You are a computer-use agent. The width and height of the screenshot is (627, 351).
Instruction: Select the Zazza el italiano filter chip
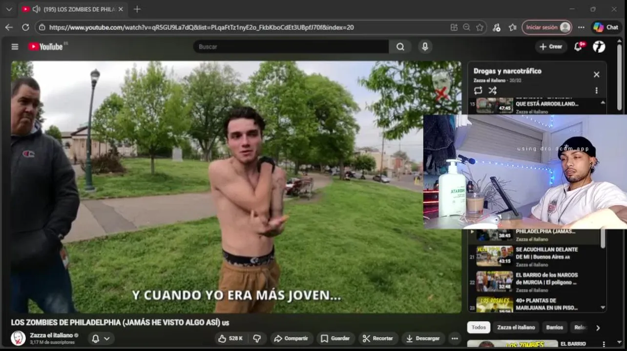pyautogui.click(x=516, y=328)
